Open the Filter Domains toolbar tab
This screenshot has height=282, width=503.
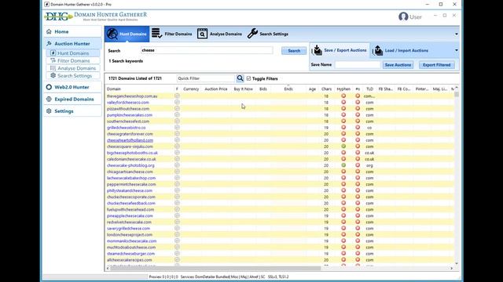point(171,34)
